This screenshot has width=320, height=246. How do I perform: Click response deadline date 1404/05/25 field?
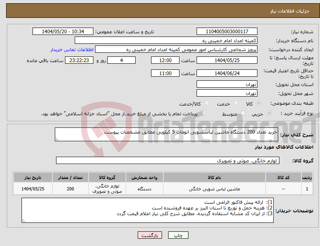coord(227,60)
